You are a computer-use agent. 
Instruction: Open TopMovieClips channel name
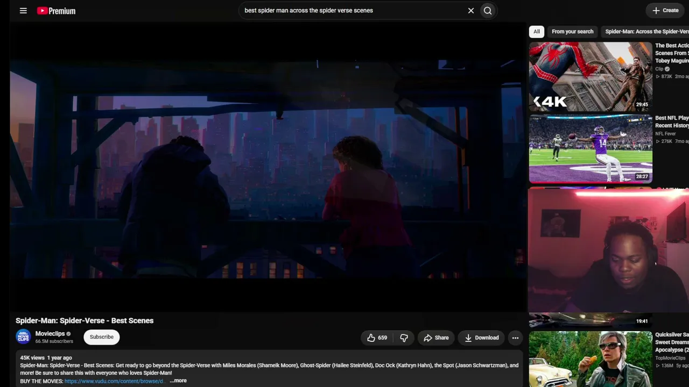click(671, 358)
